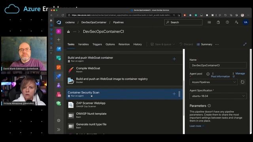
Task: Open the Help question mark icon
Action: coord(227,22)
